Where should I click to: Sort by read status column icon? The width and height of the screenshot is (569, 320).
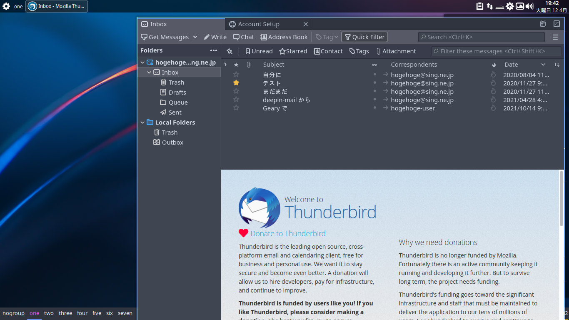(374, 65)
